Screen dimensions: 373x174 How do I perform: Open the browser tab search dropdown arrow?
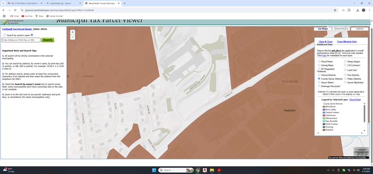(x=3, y=3)
